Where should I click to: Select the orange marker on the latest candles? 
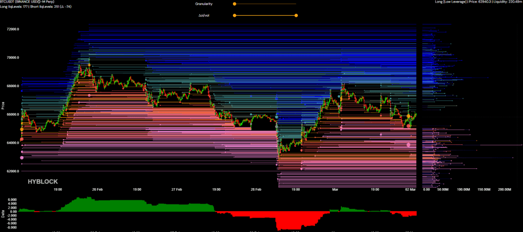click(409, 117)
